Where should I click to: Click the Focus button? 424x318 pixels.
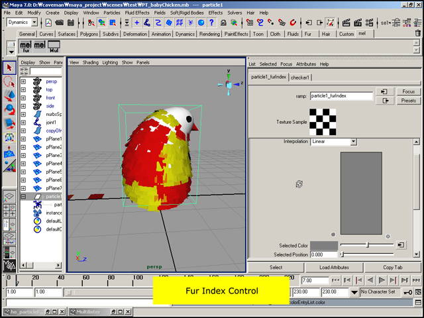click(x=408, y=91)
